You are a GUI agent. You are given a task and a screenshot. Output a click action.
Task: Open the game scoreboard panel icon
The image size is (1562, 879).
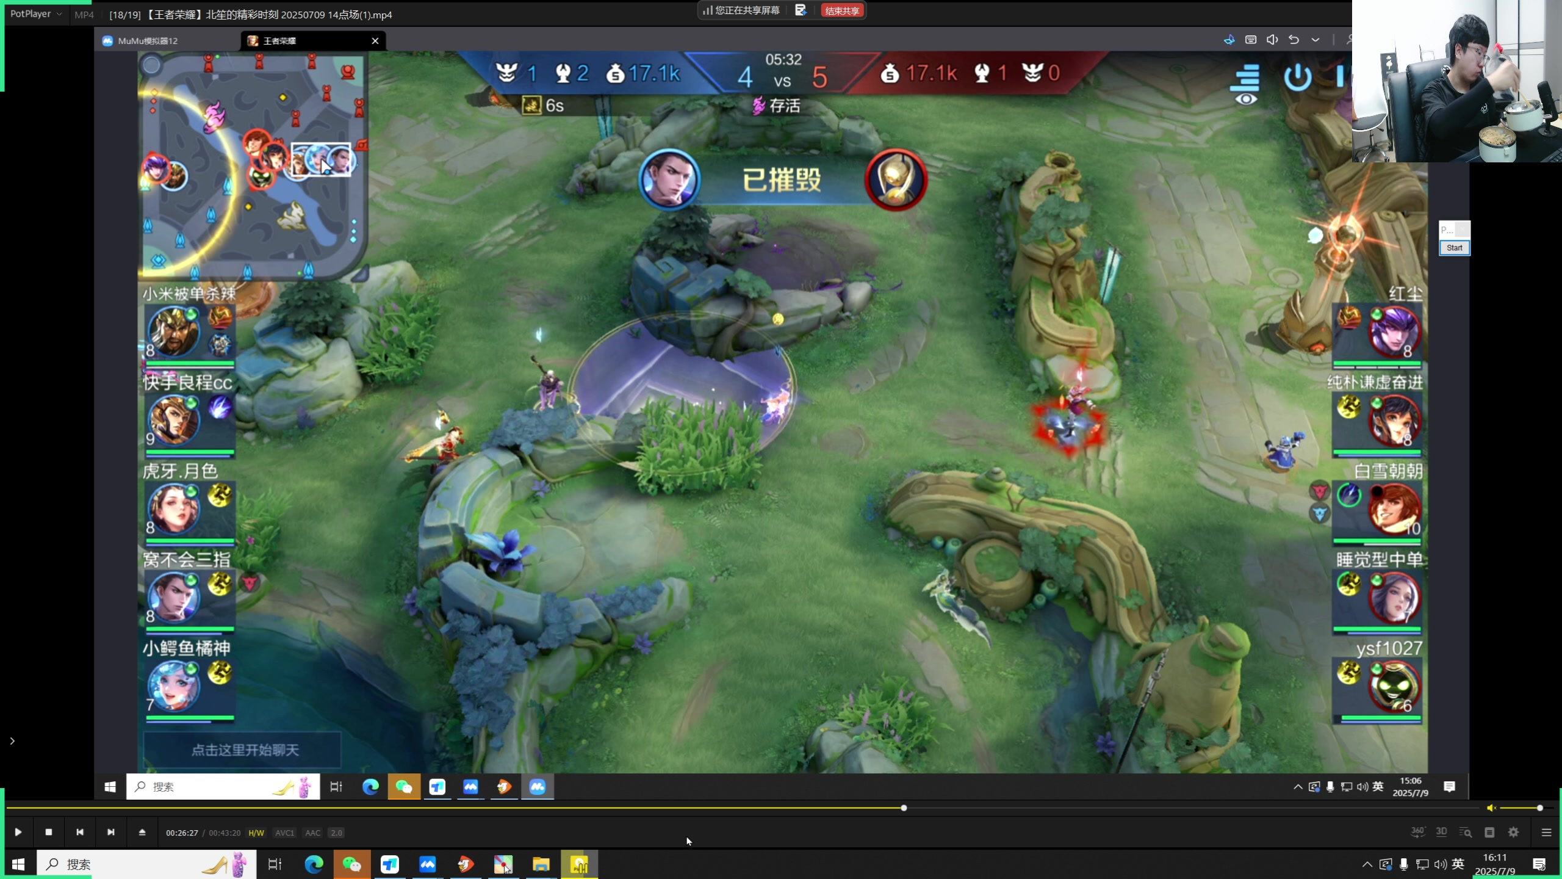point(1245,77)
